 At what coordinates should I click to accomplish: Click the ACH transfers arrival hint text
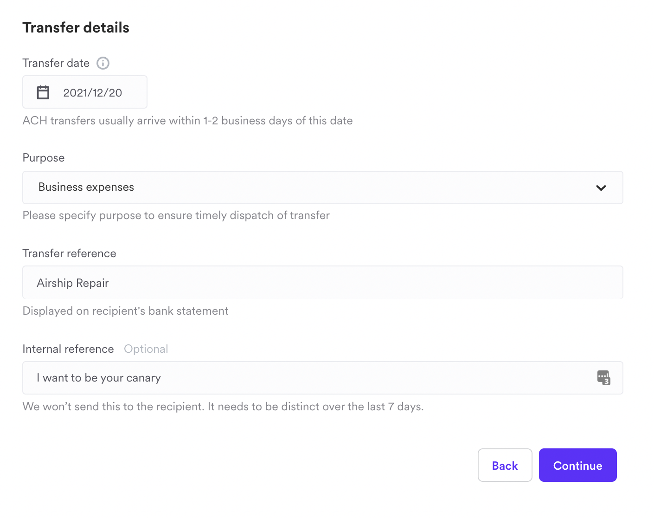187,121
